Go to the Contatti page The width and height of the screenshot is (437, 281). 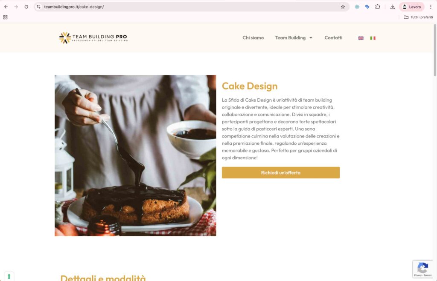(x=333, y=37)
